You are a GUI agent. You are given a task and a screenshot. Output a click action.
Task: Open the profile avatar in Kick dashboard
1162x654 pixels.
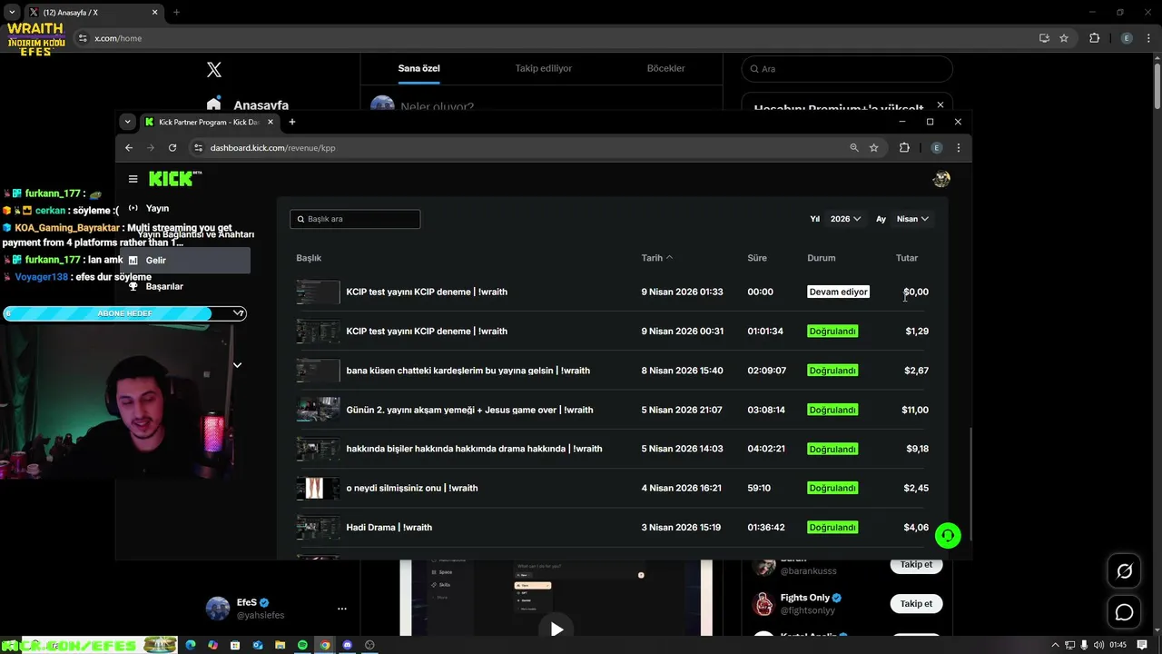[x=941, y=179]
